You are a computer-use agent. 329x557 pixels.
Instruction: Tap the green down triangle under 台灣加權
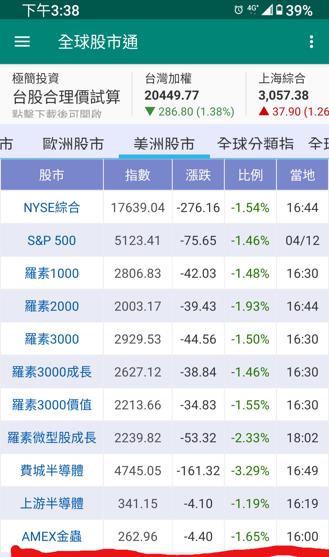click(x=150, y=111)
